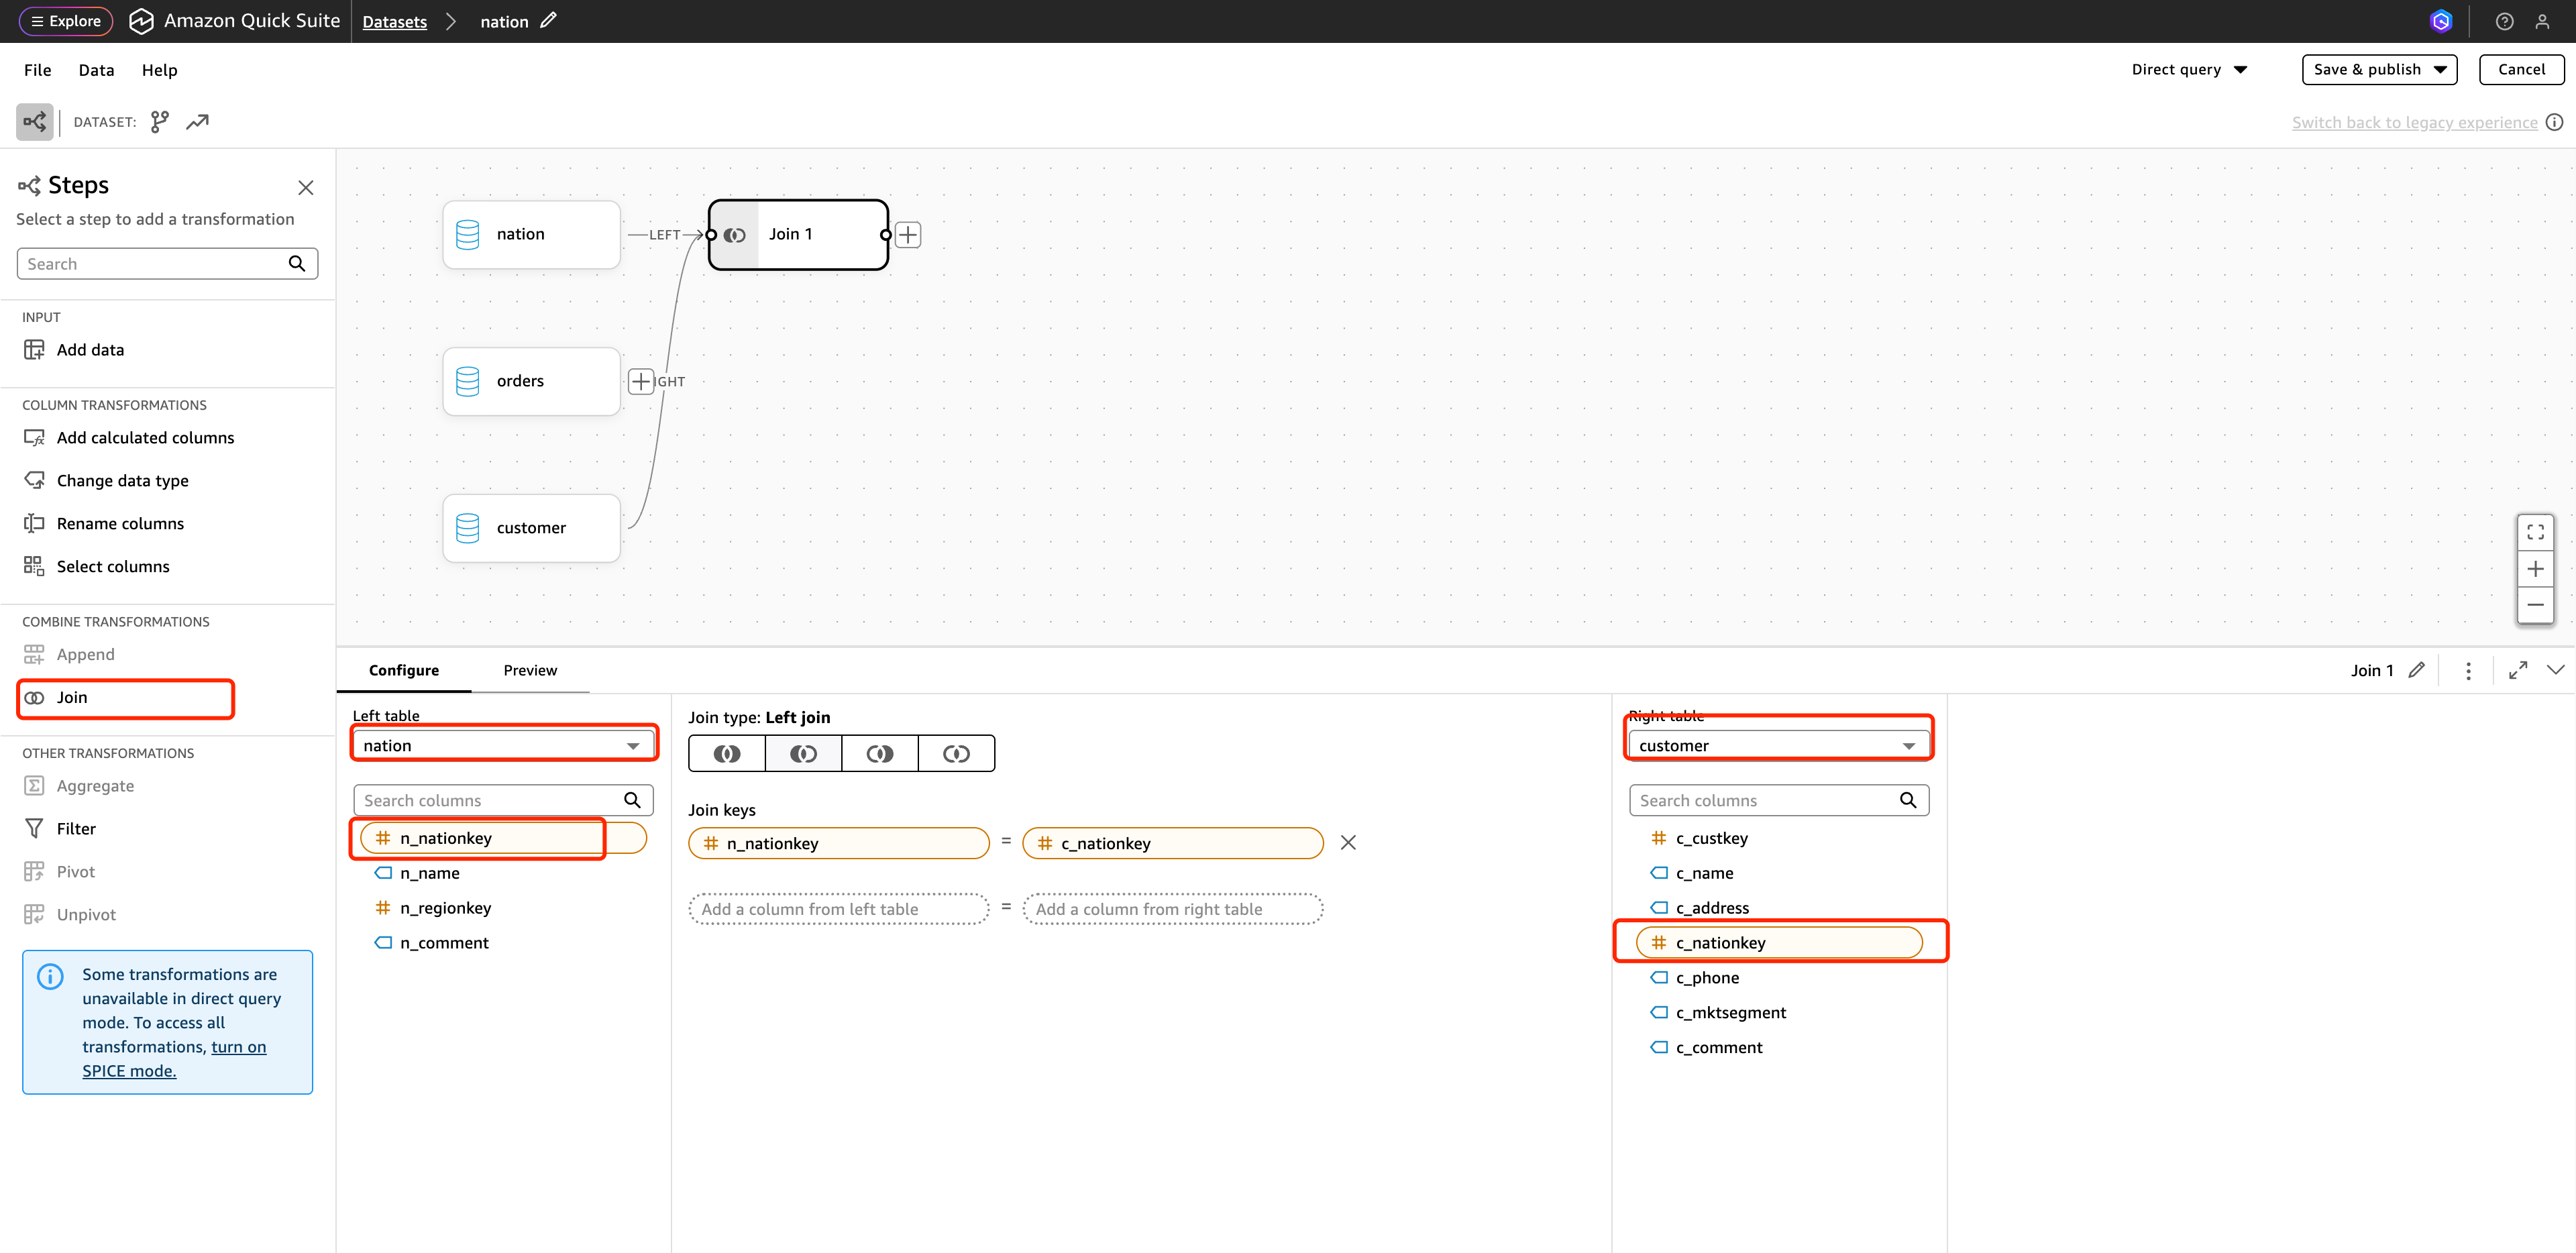The width and height of the screenshot is (2576, 1253).
Task: Switch to the Preview tab
Action: 530,671
